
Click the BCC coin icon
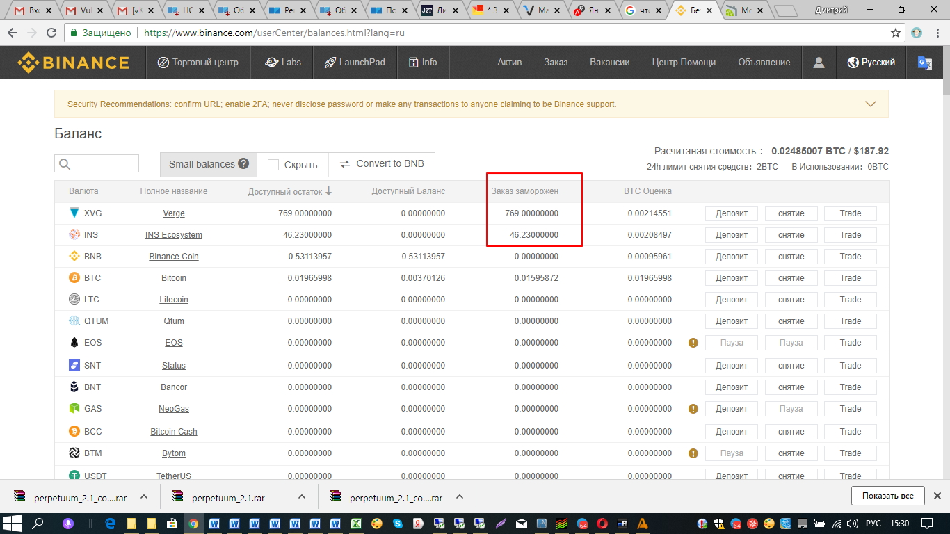point(74,432)
